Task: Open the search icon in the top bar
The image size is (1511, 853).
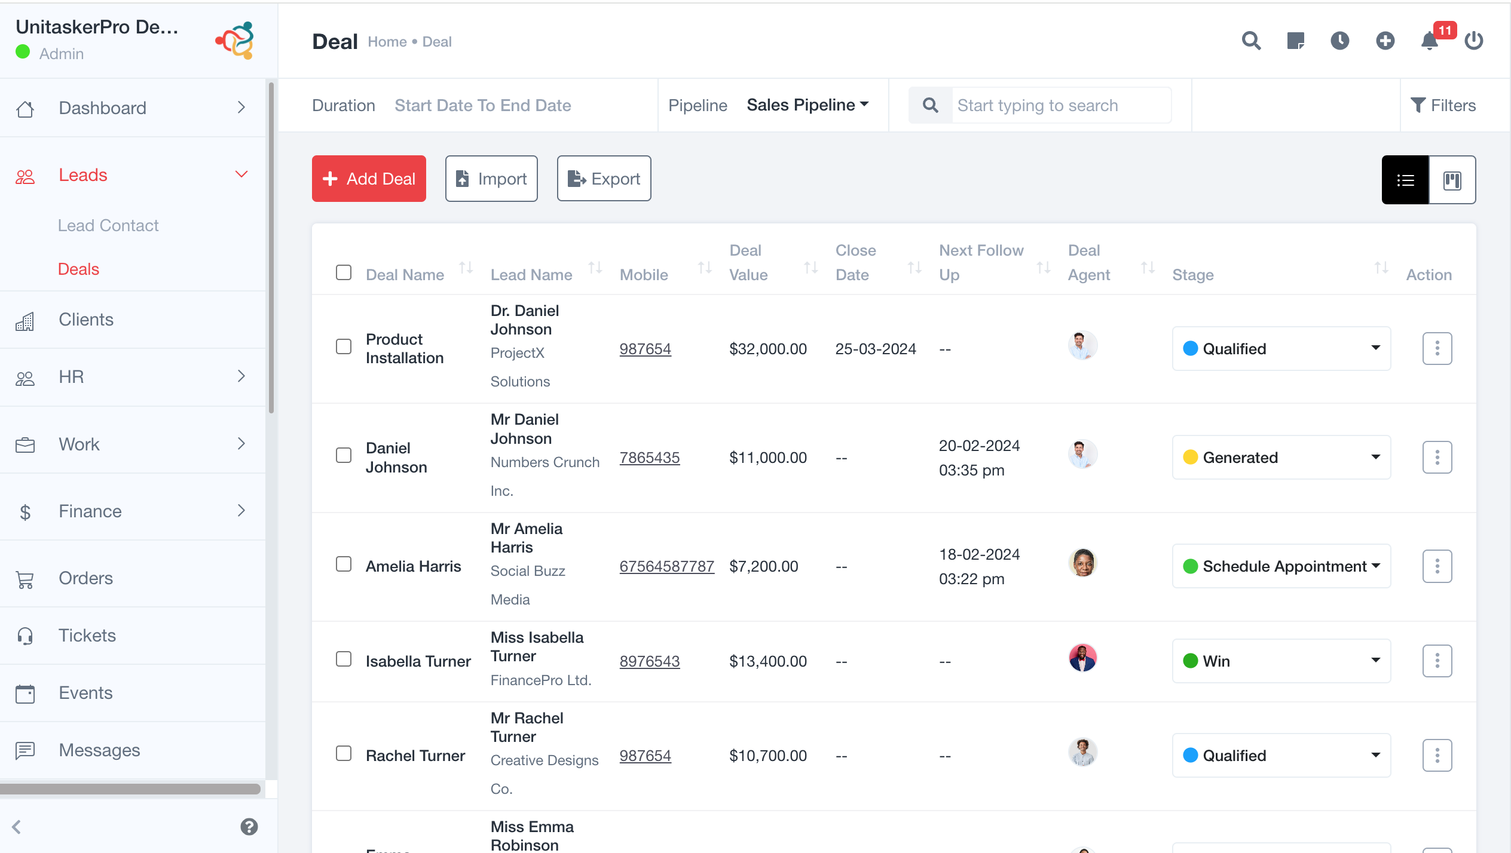Action: click(x=1251, y=41)
